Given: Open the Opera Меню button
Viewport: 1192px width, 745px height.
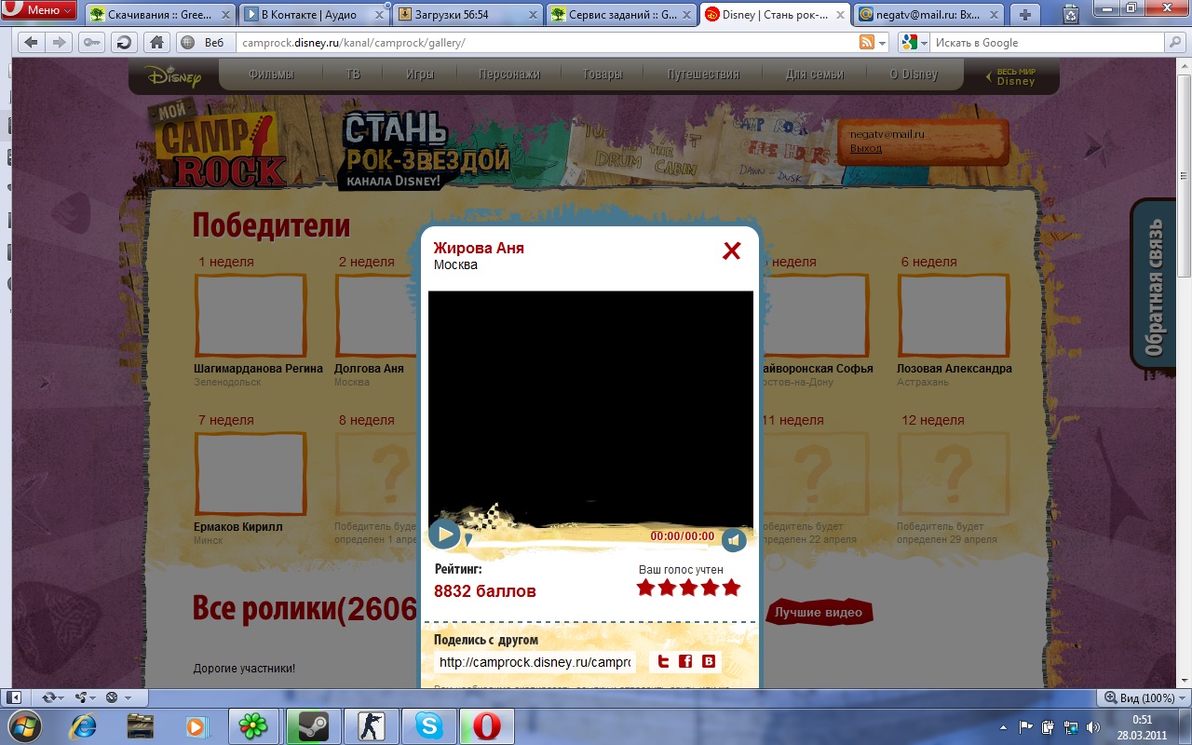Looking at the screenshot, I should (x=39, y=10).
